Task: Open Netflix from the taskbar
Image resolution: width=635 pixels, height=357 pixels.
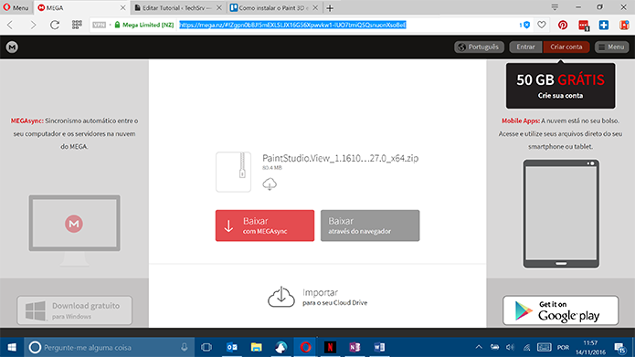Action: (x=330, y=347)
